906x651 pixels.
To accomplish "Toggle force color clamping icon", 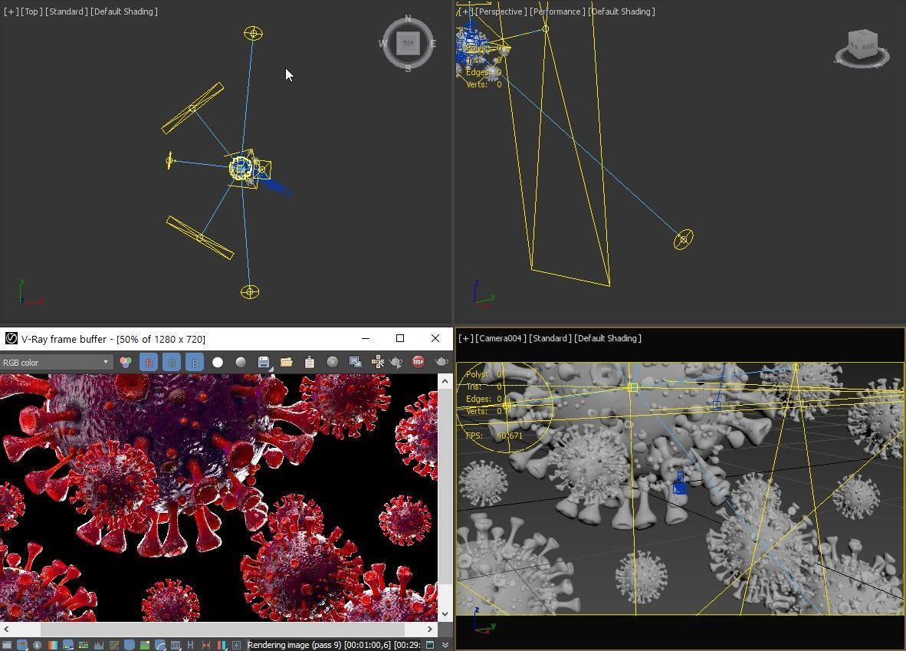I will coord(22,645).
